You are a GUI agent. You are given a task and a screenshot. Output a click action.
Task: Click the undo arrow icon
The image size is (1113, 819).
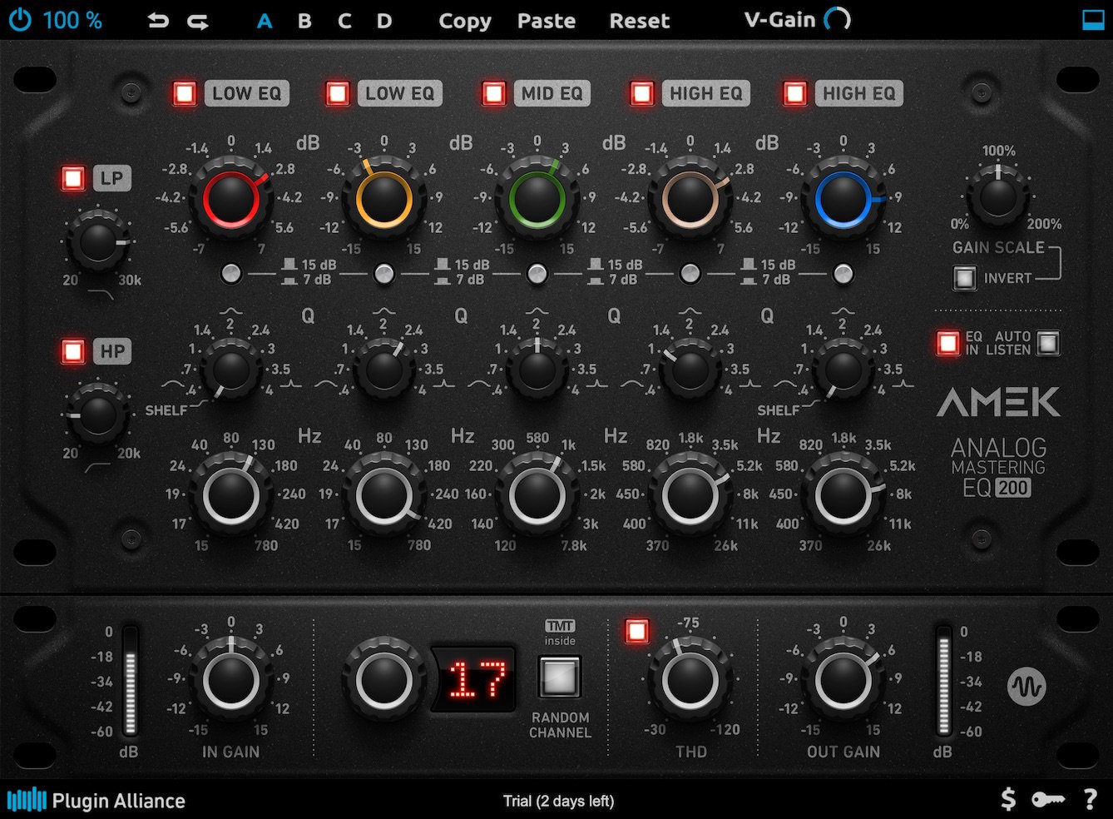point(158,20)
